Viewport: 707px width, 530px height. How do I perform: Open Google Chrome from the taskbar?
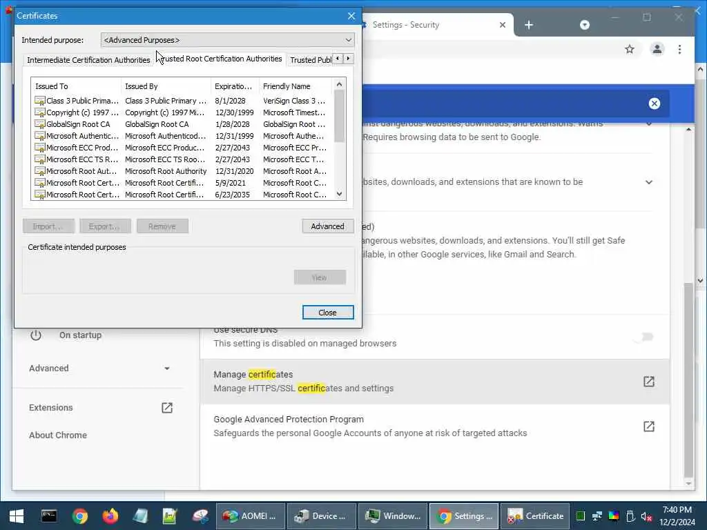point(80,516)
